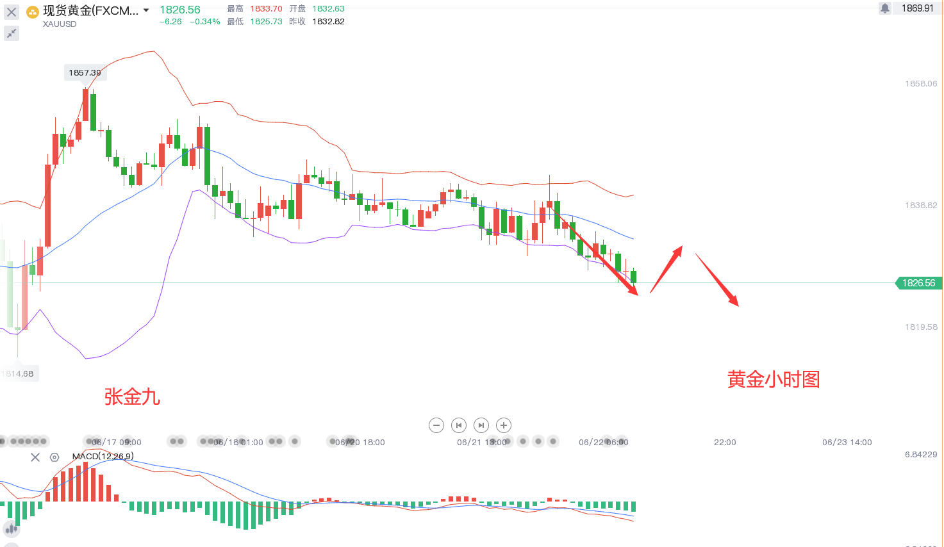Click the 06/20 18:00 time axis label
The image size is (944, 547).
360,443
